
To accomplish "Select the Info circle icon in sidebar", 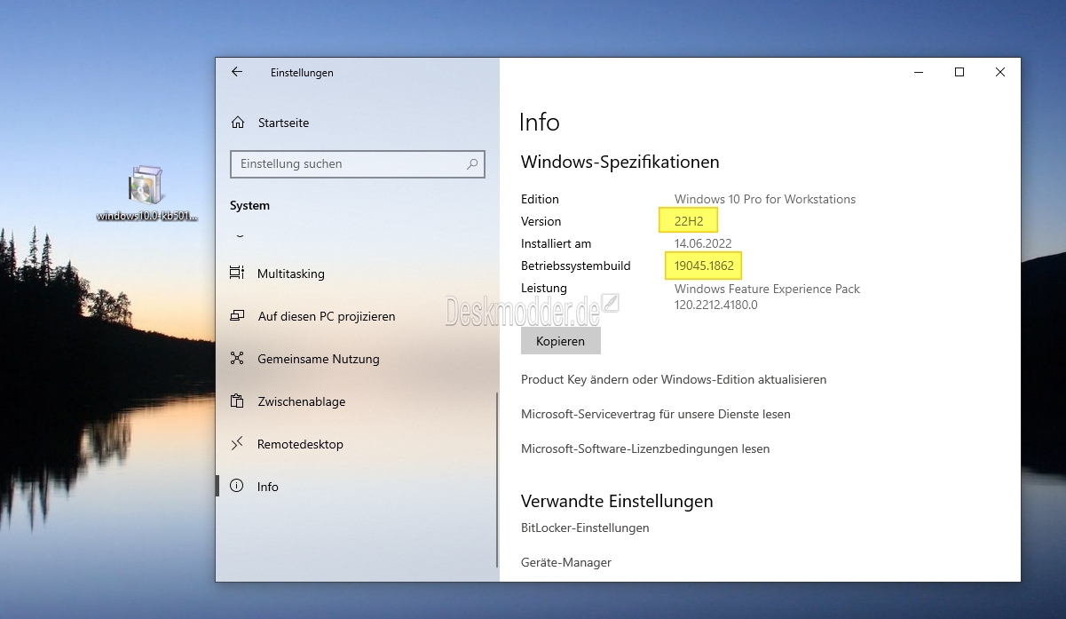I will click(x=237, y=487).
